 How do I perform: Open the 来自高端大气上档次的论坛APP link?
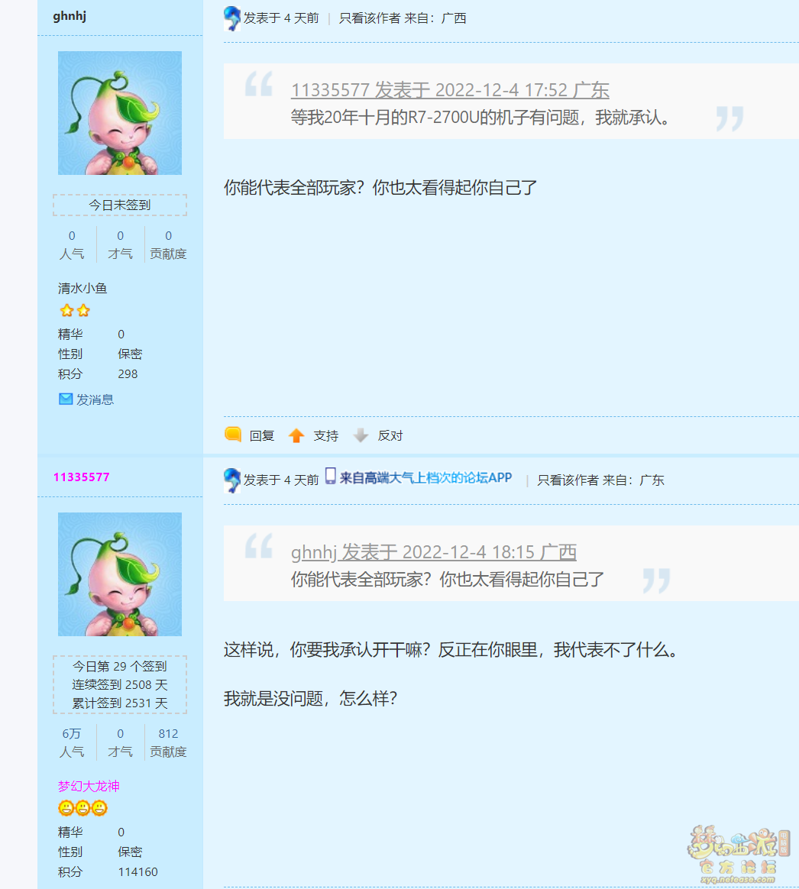[x=426, y=478]
